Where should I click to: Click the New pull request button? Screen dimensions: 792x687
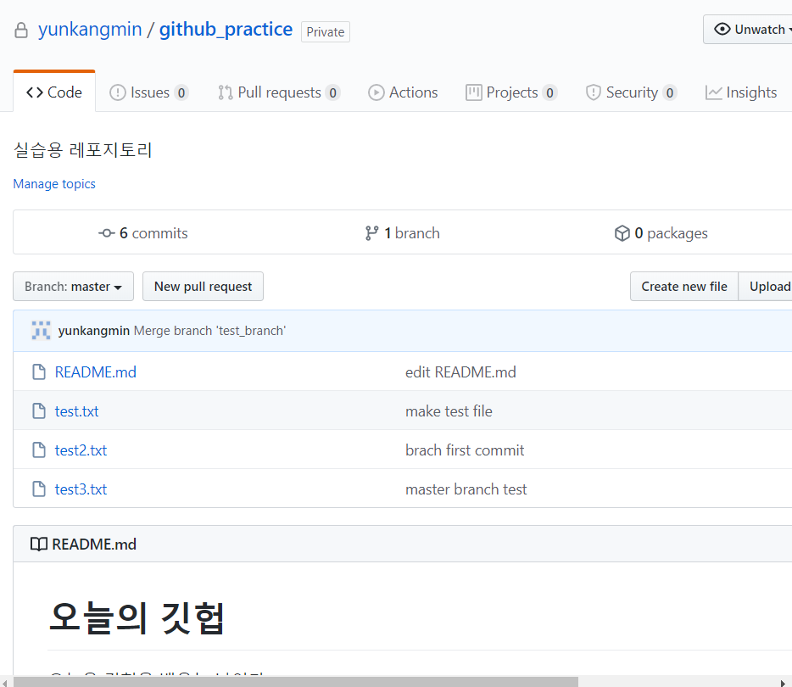point(203,287)
